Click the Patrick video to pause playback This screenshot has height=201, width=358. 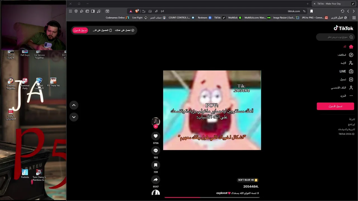(212, 110)
